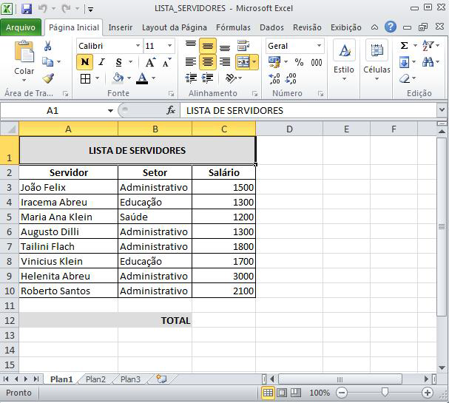This screenshot has width=449, height=403.
Task: Click the Copy icon
Action: 47,62
